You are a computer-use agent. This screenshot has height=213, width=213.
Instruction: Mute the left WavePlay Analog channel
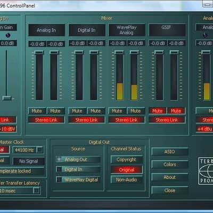pos(117,111)
